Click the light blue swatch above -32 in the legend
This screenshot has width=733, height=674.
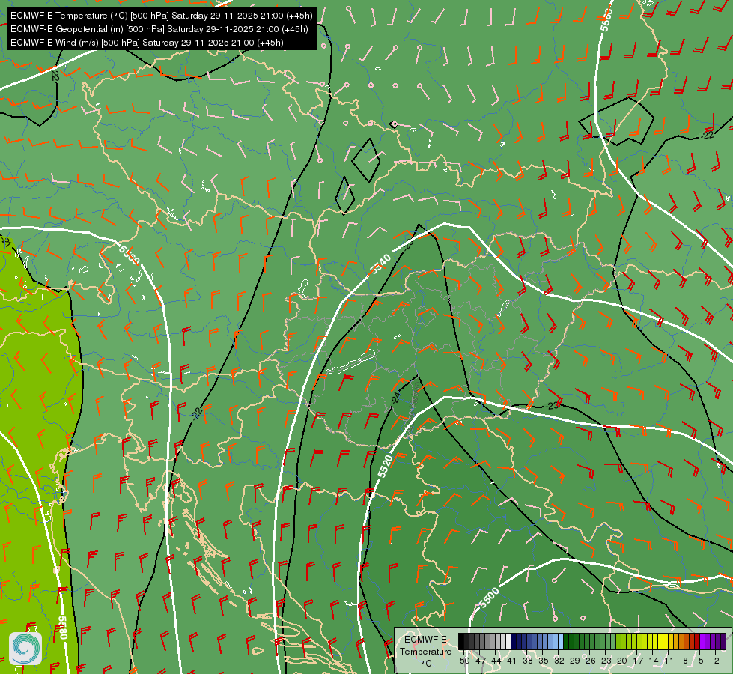tap(561, 641)
